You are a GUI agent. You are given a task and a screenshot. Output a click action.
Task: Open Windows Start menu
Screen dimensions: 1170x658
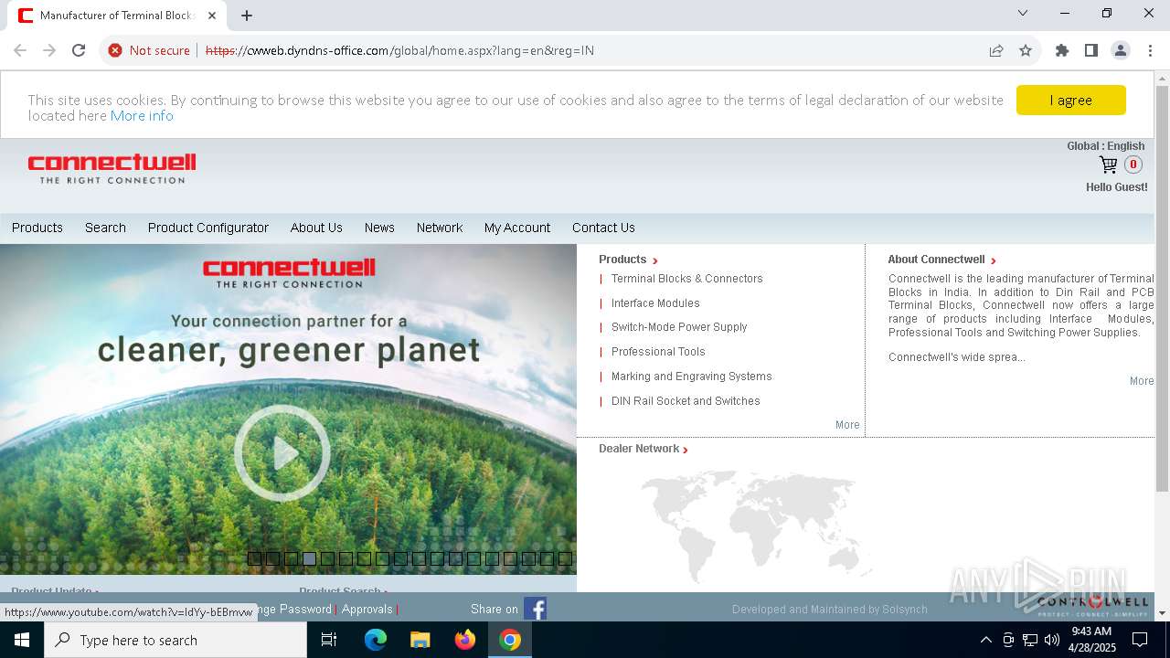click(22, 640)
